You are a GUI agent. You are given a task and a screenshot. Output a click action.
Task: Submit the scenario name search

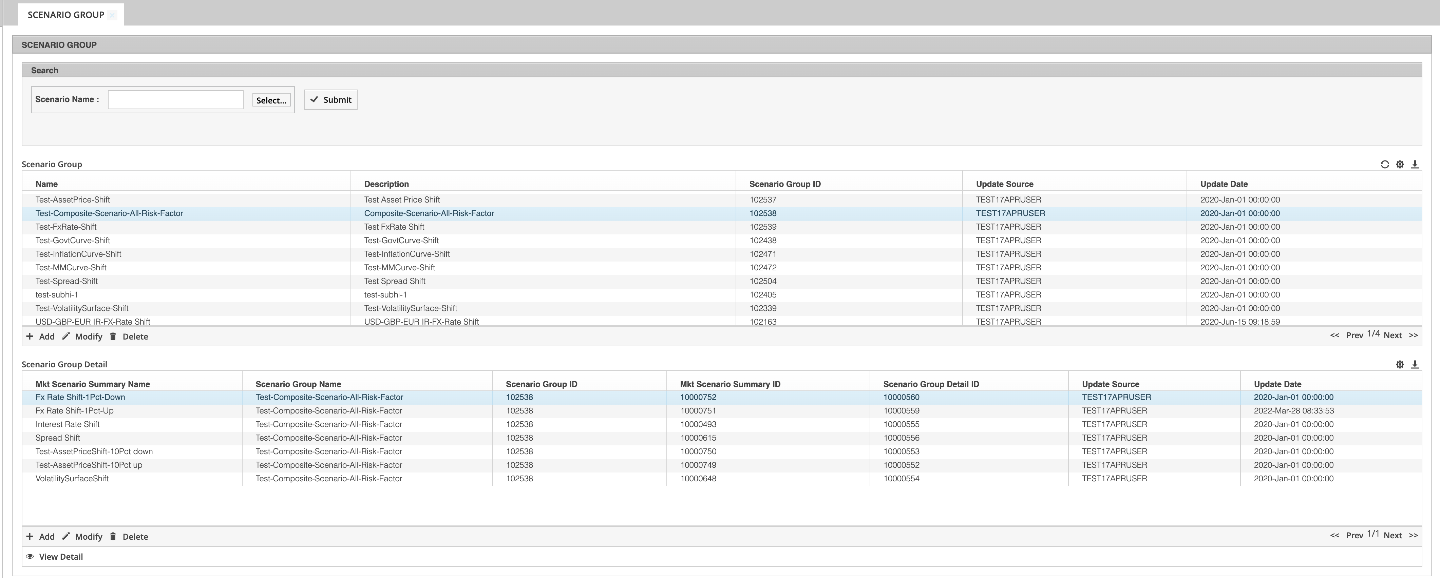[330, 99]
